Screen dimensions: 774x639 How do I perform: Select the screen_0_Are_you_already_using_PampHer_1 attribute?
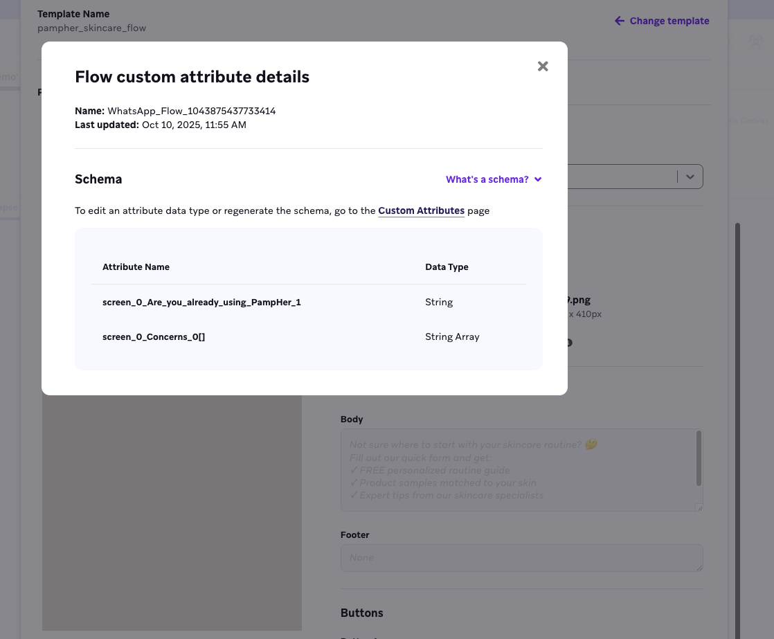[201, 302]
